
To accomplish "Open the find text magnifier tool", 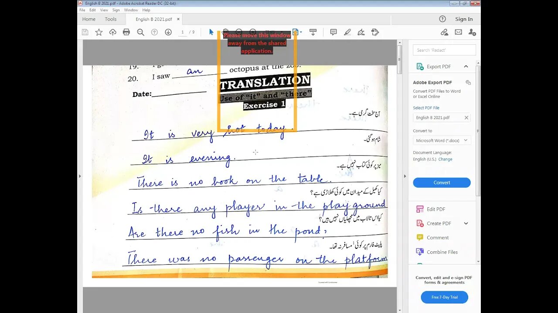I will (x=140, y=32).
